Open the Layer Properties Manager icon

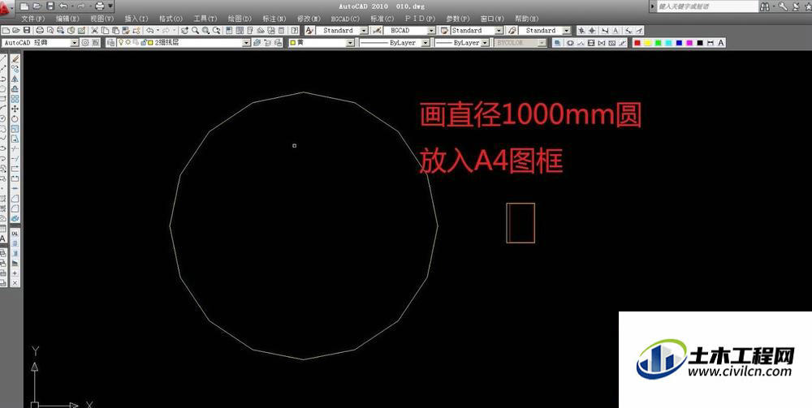110,43
